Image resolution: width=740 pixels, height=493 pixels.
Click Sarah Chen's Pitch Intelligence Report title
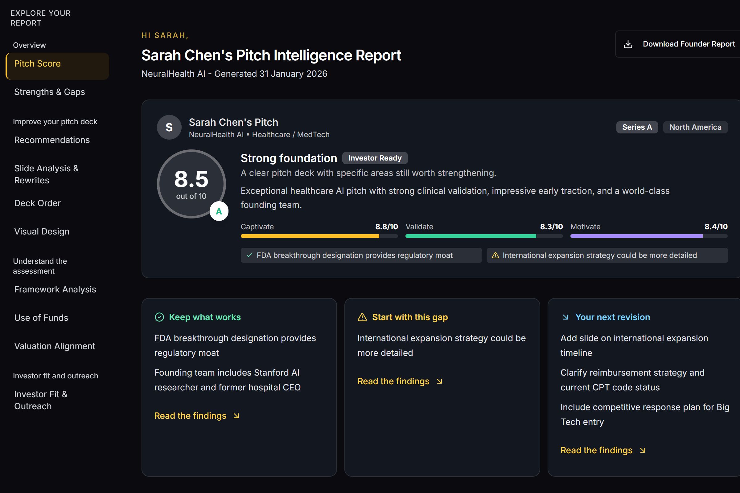[x=271, y=55]
